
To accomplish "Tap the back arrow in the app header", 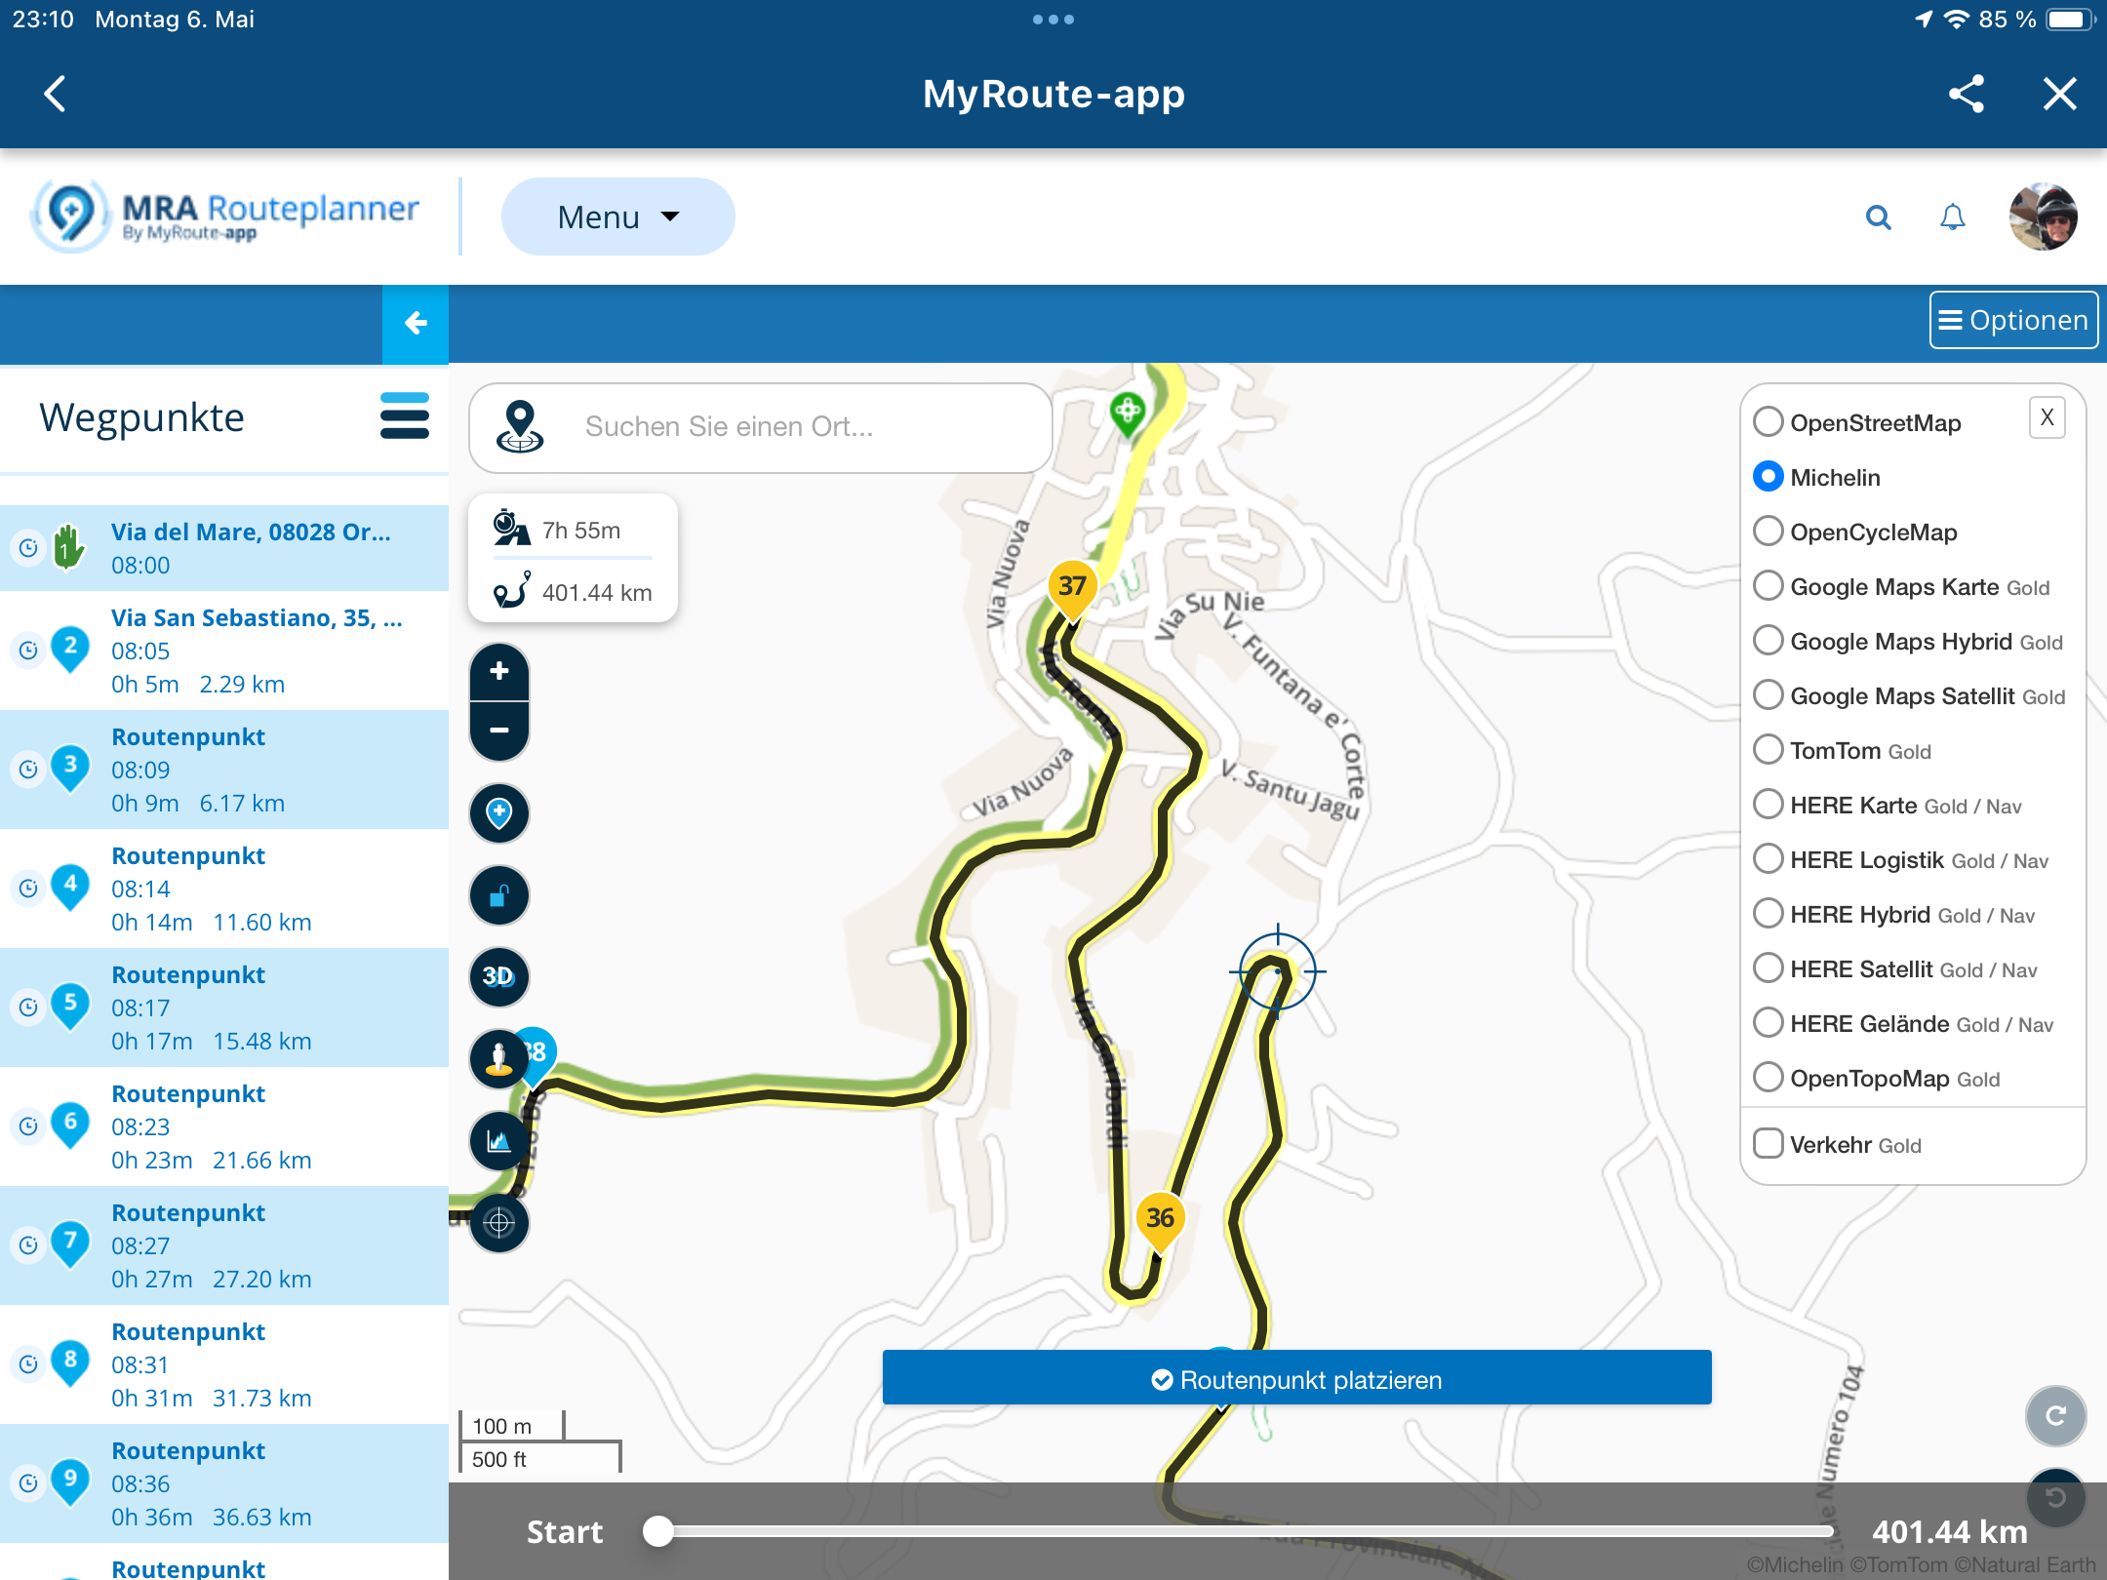I will (56, 94).
